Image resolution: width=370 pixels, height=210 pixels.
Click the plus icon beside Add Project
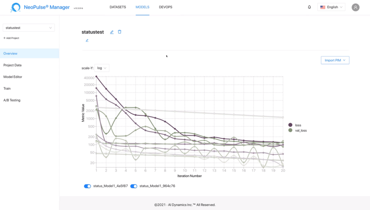pyautogui.click(x=4, y=38)
